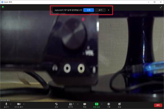Open the 보안 security shield menu
Image resolution: width=164 pixels, height=109 pixels.
tap(56, 105)
